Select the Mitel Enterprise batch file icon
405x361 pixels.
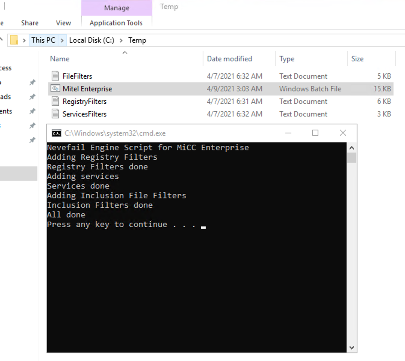click(x=55, y=88)
